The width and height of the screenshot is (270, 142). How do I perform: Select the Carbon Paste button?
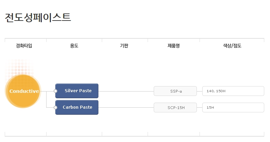(x=77, y=107)
